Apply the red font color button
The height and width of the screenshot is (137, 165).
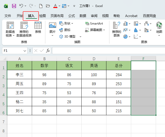coord(55,6)
